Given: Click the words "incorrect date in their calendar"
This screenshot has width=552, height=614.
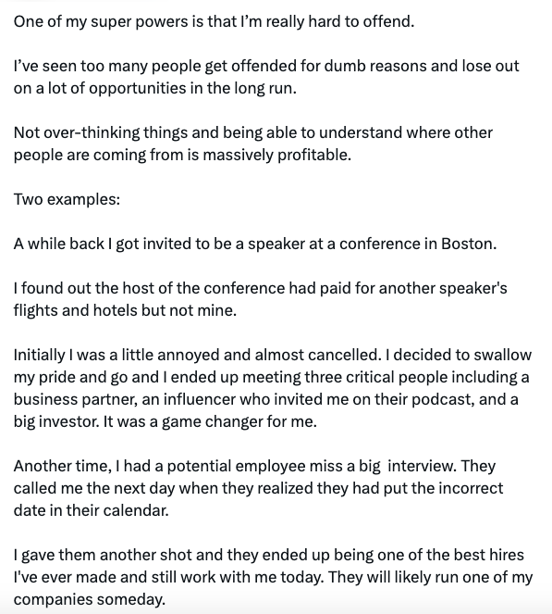Looking at the screenshot, I should [258, 499].
